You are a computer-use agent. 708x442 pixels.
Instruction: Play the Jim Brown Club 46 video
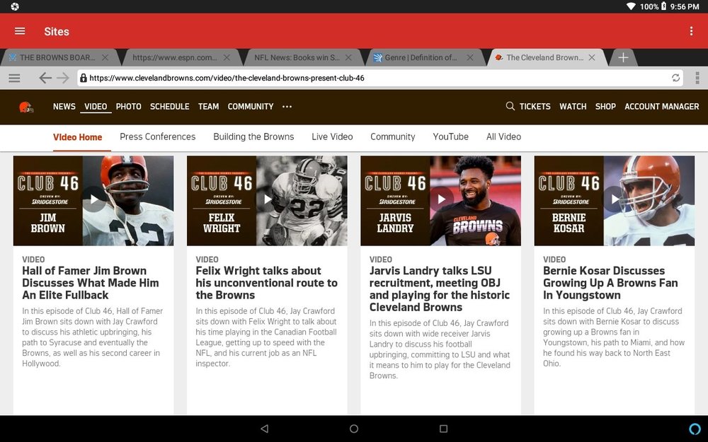tap(93, 201)
